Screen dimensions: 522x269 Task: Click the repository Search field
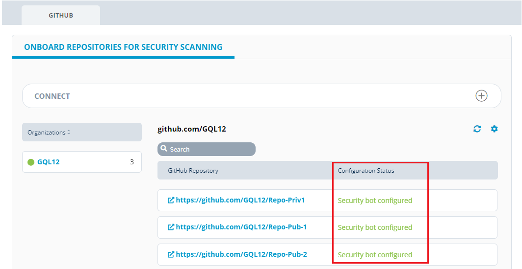pos(207,149)
